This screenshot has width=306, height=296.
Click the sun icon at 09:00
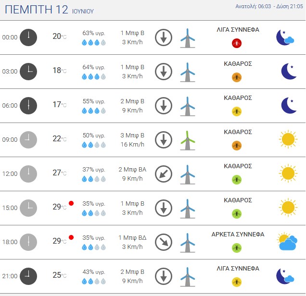click(288, 139)
